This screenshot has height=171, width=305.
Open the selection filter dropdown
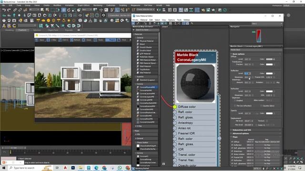34,9
